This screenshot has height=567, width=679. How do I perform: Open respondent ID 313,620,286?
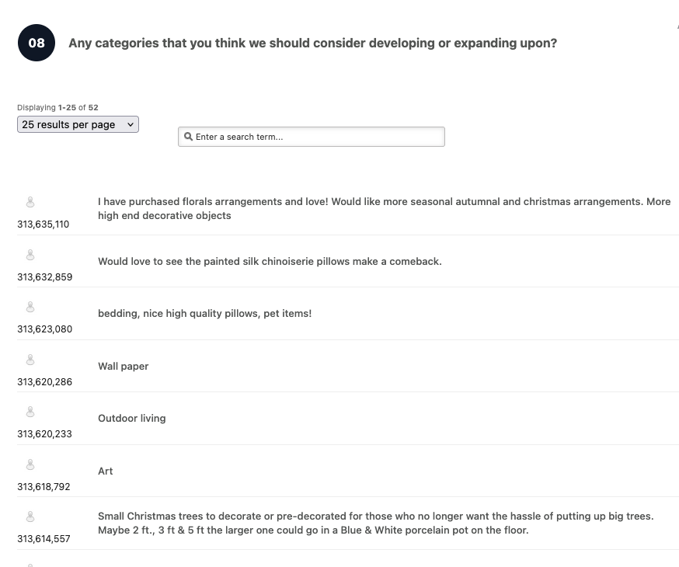(x=44, y=382)
